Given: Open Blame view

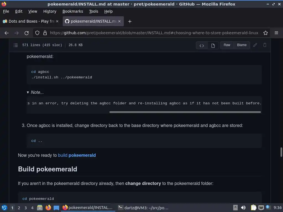Looking at the screenshot, I should click(x=242, y=45).
